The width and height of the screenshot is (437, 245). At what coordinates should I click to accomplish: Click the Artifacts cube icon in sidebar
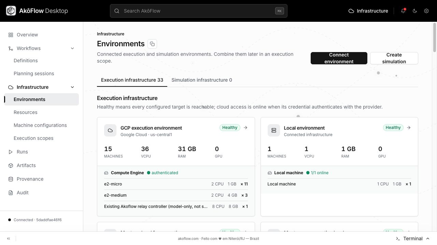[x=11, y=165]
